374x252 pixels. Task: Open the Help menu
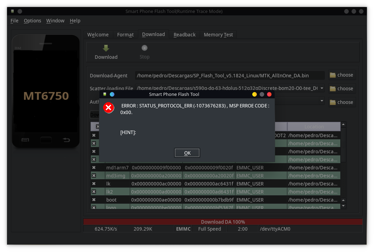(75, 21)
